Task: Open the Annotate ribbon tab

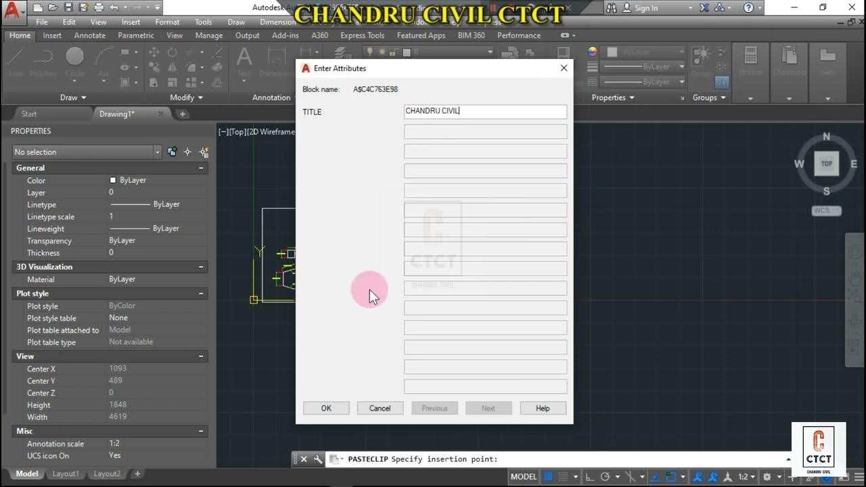Action: [x=89, y=35]
